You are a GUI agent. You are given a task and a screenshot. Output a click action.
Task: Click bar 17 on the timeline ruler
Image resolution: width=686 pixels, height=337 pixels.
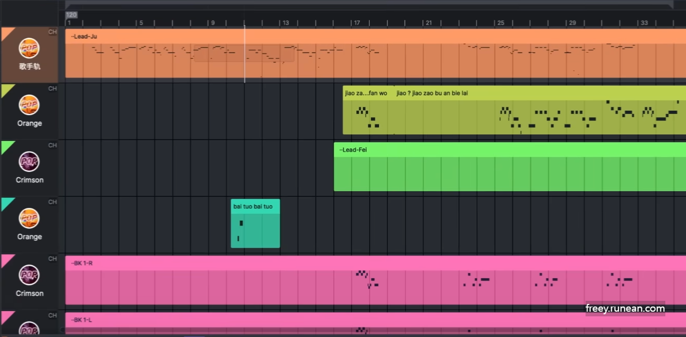pos(356,23)
